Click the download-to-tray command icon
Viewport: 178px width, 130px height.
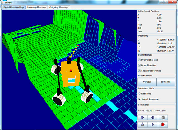pos(143,124)
